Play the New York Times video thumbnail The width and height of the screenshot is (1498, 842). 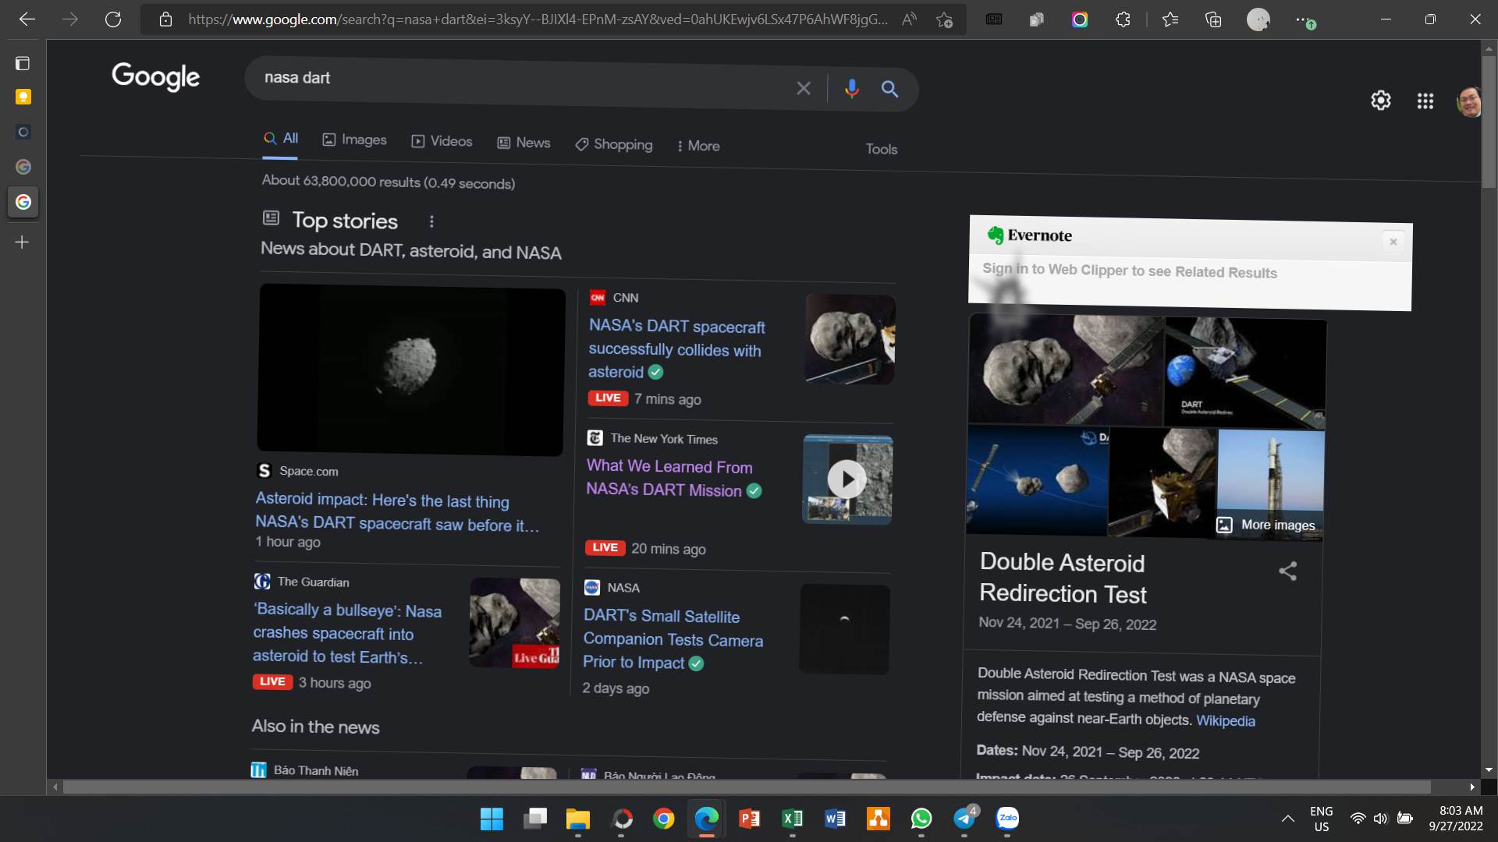coord(847,479)
